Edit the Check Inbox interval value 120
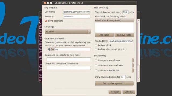 pos(126,12)
